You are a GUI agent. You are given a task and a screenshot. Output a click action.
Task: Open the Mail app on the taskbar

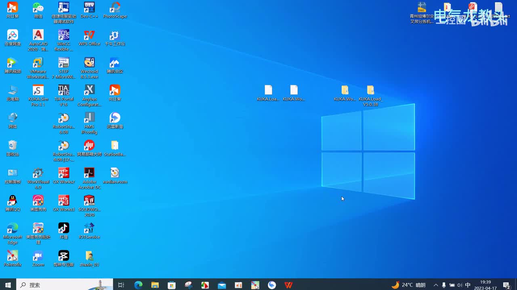(x=222, y=285)
